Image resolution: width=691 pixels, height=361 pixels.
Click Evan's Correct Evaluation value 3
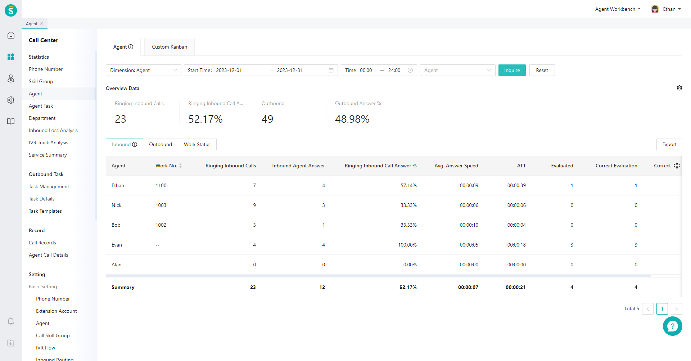click(636, 245)
